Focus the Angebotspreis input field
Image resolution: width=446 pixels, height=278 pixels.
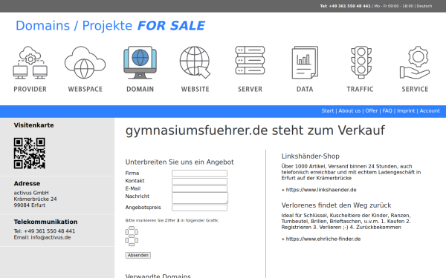coord(199,208)
